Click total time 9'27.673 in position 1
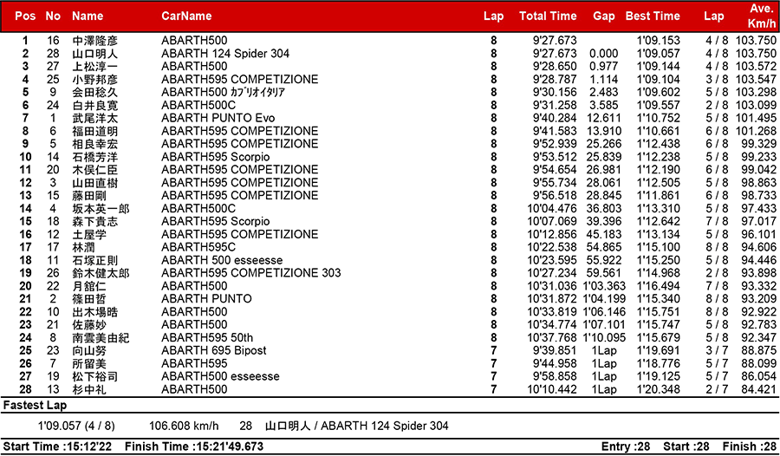Screen dimensions: 780x456 pyautogui.click(x=555, y=41)
